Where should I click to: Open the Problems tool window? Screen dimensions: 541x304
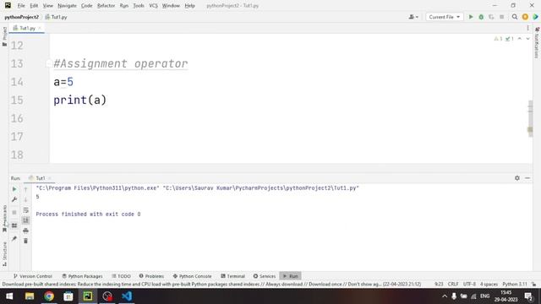tap(151, 276)
